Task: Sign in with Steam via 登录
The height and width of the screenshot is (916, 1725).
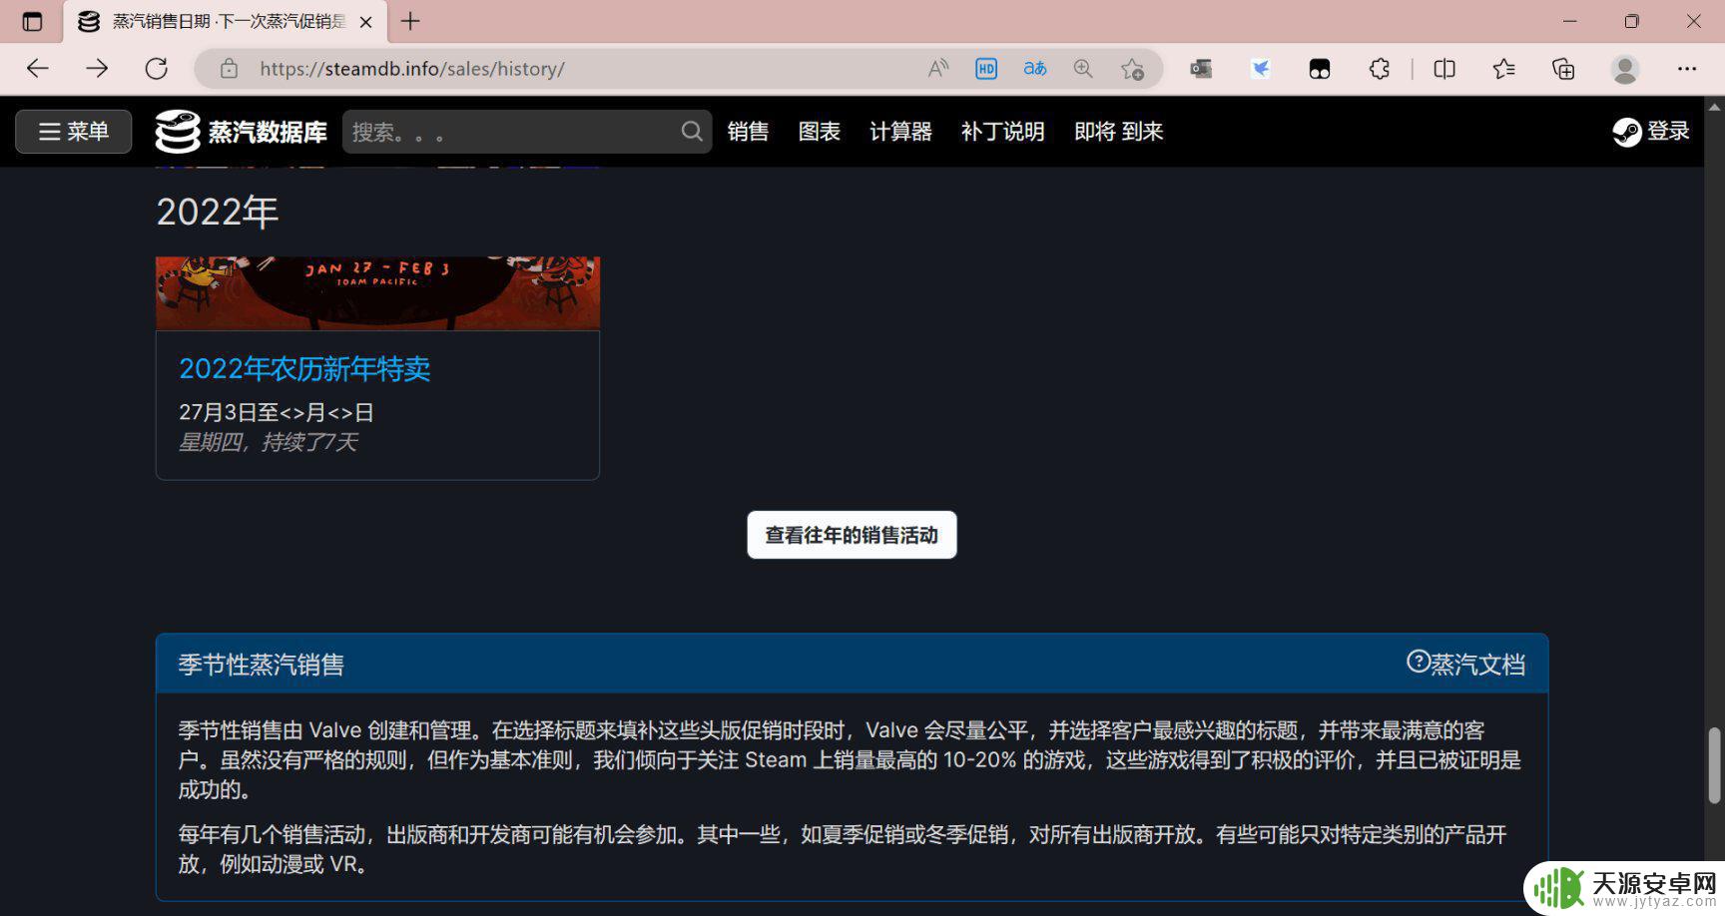Action: click(1651, 132)
